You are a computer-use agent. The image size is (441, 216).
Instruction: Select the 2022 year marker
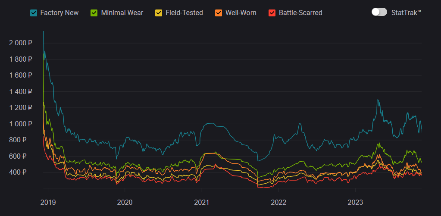click(278, 202)
